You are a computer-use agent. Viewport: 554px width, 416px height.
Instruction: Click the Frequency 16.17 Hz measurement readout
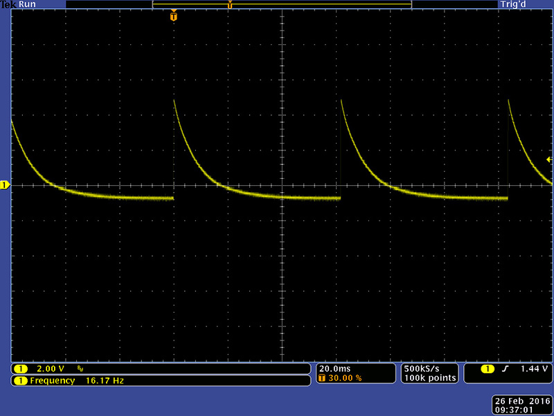(x=76, y=381)
